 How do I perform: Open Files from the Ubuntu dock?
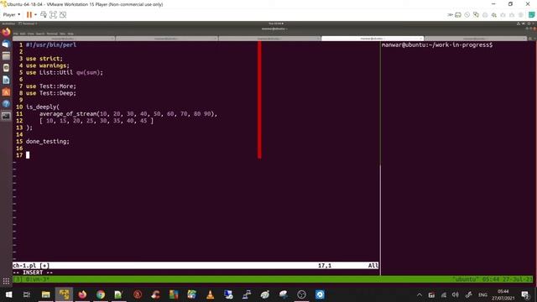pos(6,56)
